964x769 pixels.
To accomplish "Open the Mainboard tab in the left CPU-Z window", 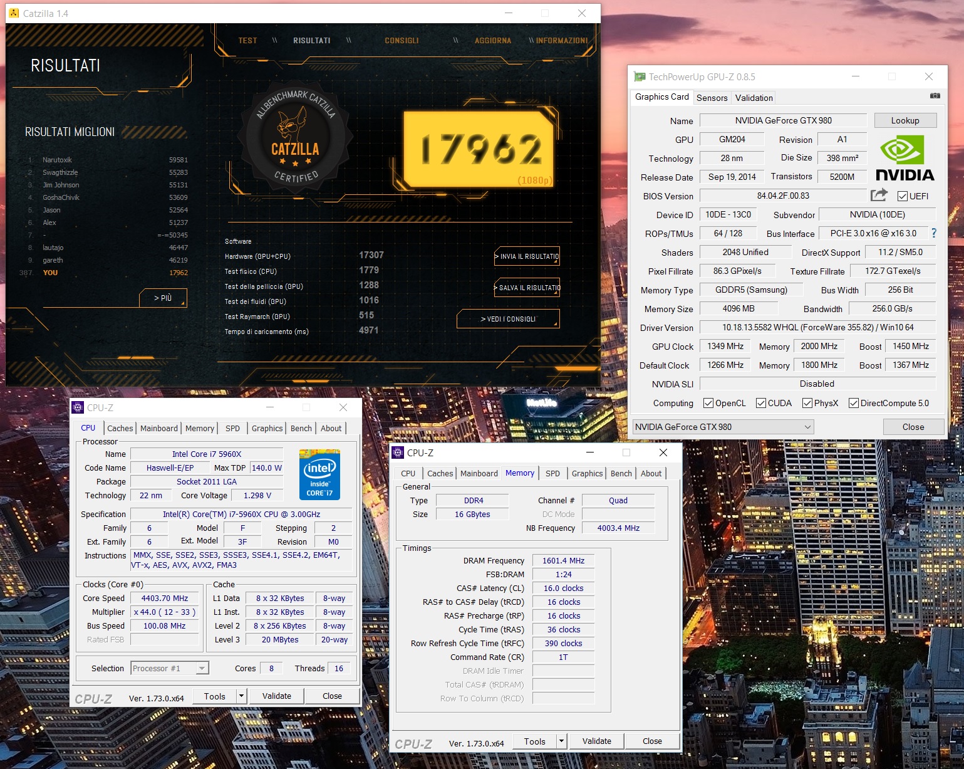I will [159, 428].
